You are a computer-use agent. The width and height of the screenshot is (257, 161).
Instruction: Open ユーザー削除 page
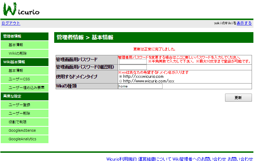[x=19, y=114]
